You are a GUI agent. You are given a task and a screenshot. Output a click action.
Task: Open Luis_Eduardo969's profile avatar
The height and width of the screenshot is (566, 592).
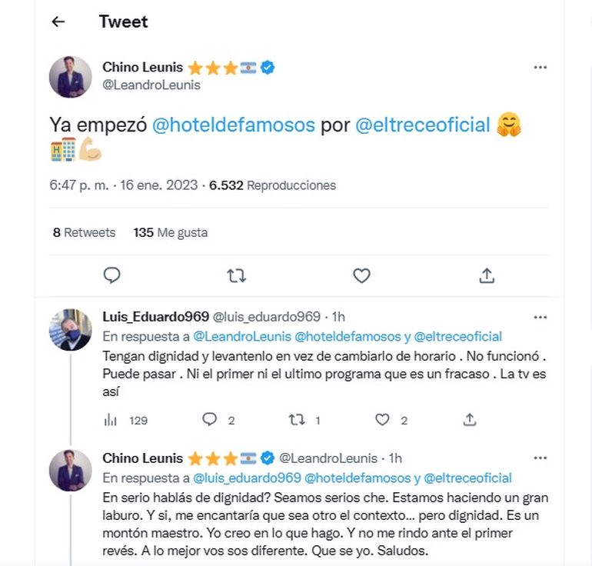click(71, 329)
